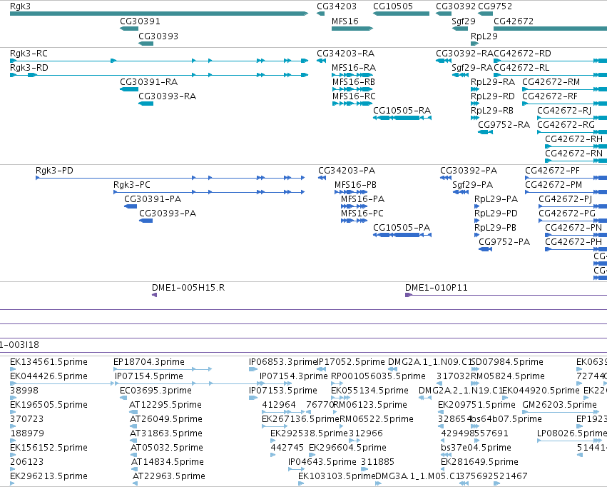Click EST AT26049.5prime
Viewport: 607px width, 487px height.
point(133,426)
